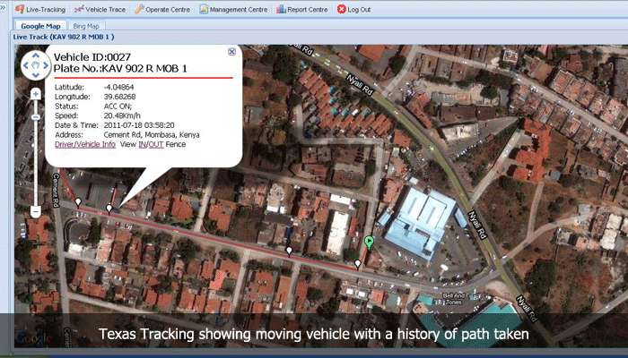
Task: Click the Live Track panel title
Action: 64,37
